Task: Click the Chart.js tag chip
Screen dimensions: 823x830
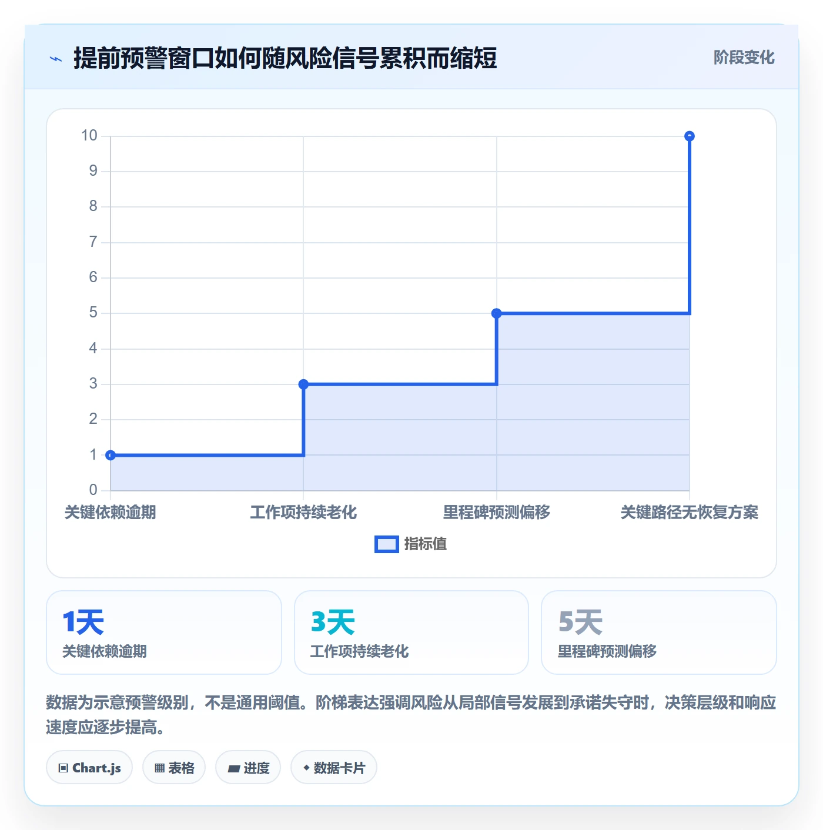Action: (x=89, y=767)
